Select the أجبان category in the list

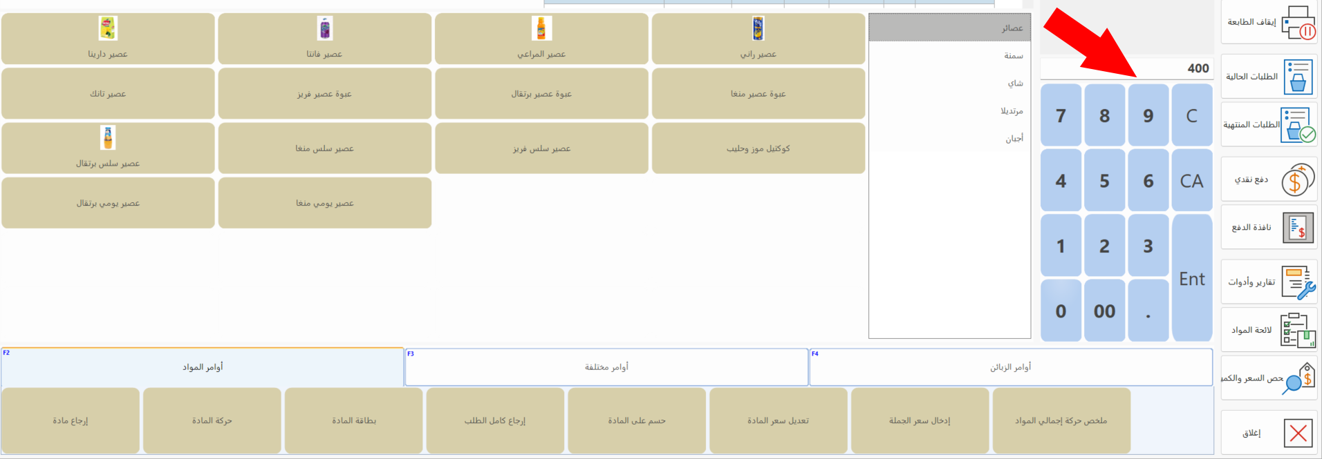949,139
